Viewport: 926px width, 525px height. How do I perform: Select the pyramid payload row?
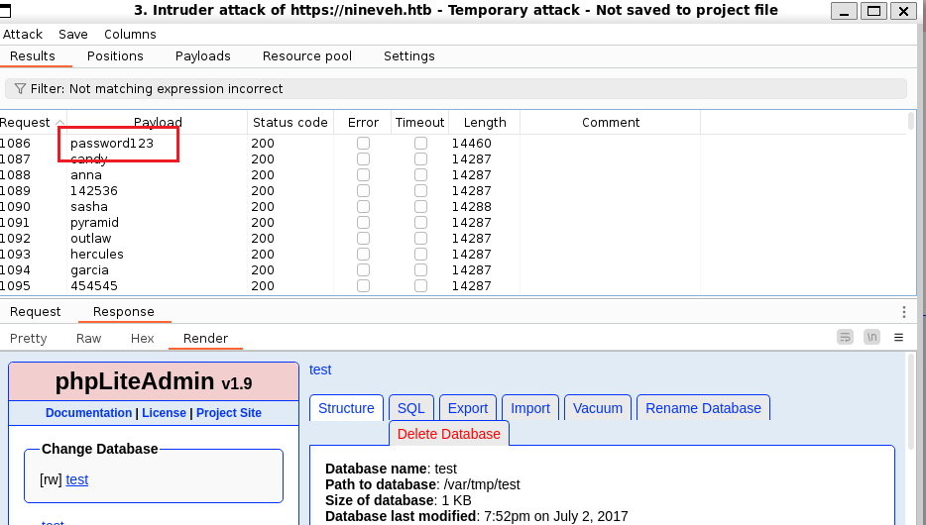pyautogui.click(x=453, y=223)
